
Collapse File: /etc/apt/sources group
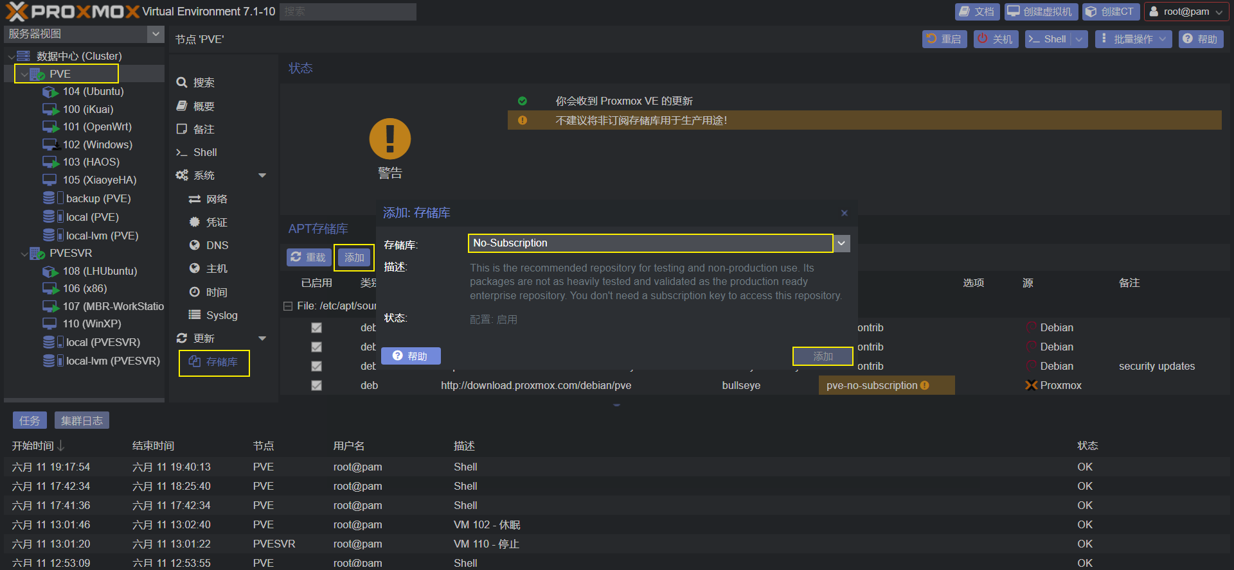coord(288,306)
